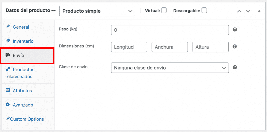
Task: Switch to the Inventario tab
Action: 28,41
